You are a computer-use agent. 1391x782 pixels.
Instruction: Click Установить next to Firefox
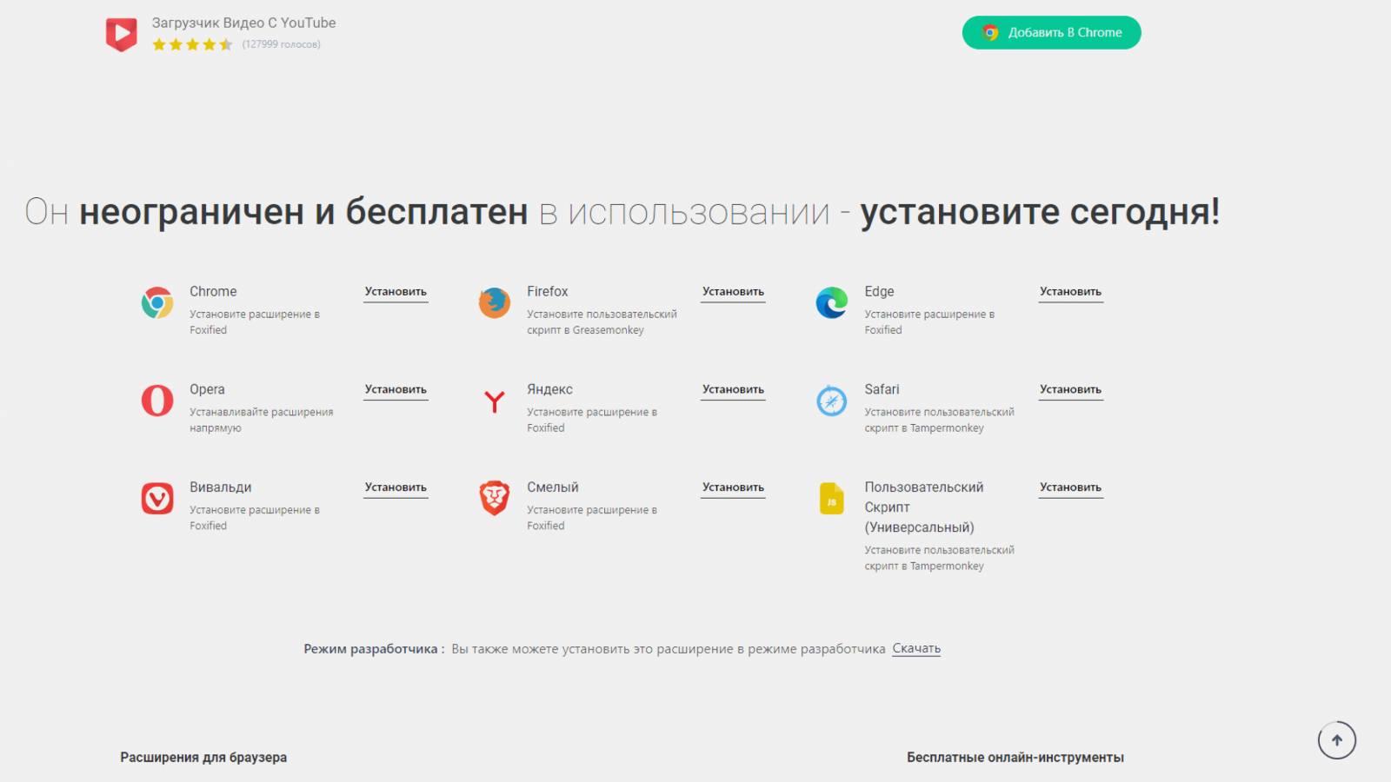[733, 292]
